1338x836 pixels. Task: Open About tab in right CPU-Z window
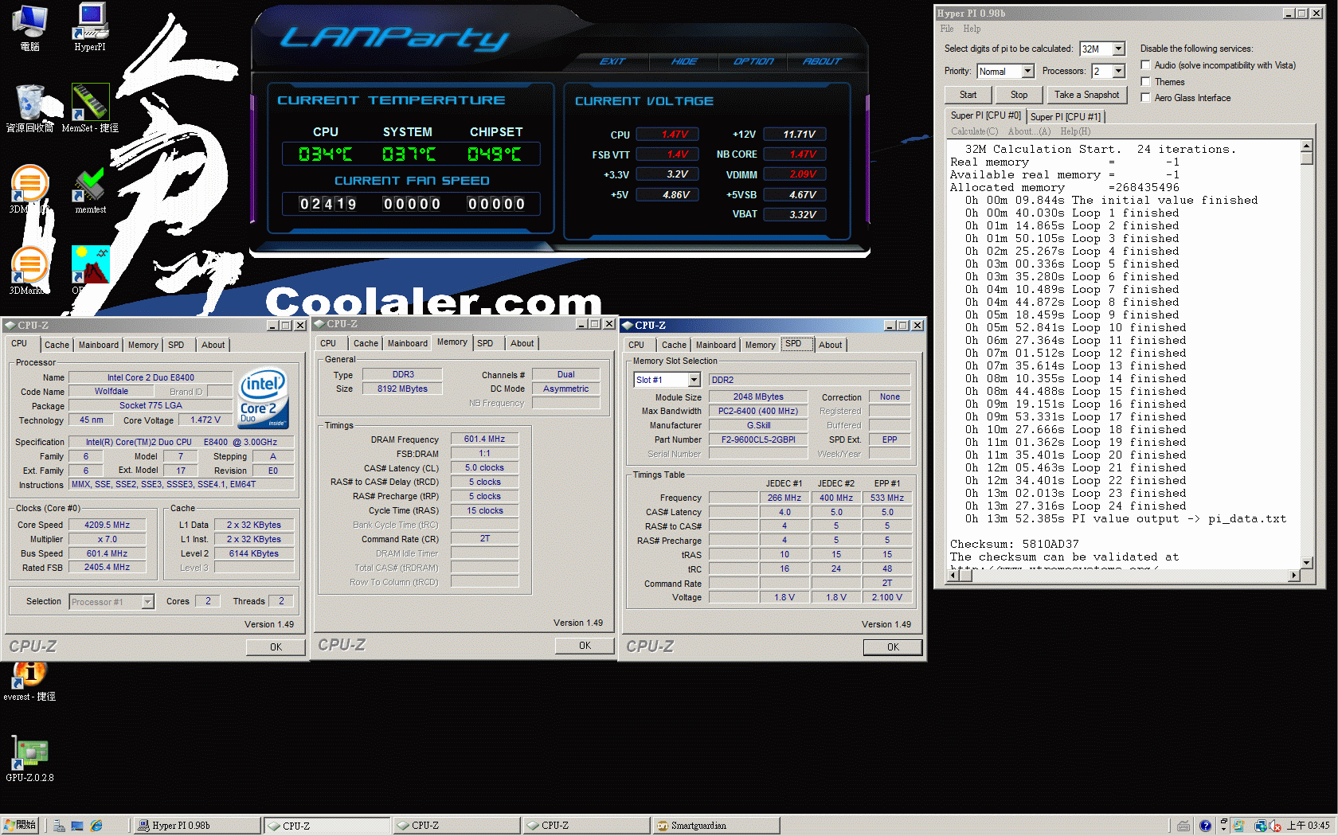pos(830,345)
